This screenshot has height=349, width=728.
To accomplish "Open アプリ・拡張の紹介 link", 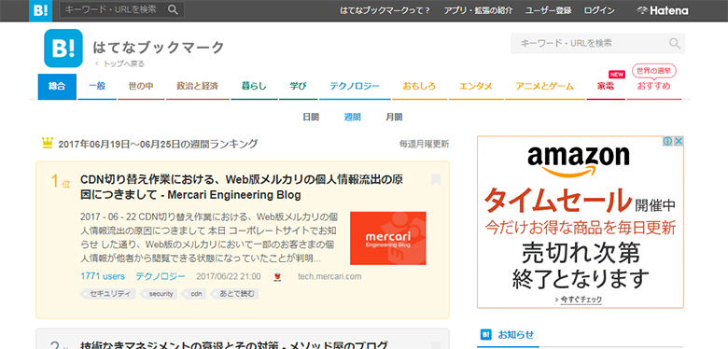I will pyautogui.click(x=478, y=10).
